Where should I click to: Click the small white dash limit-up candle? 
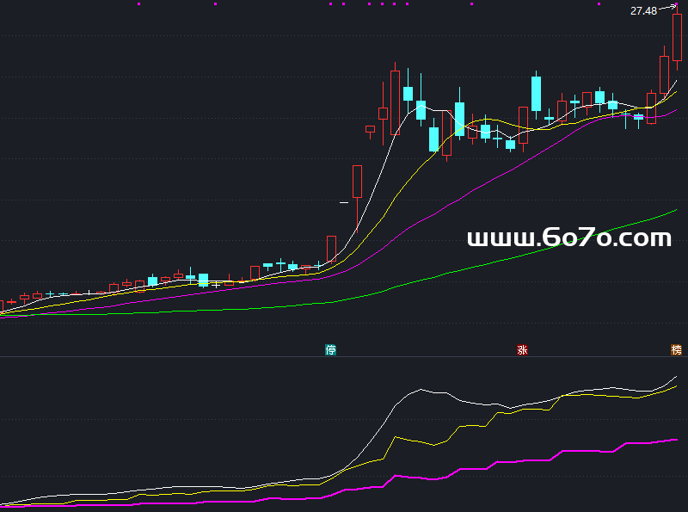(344, 202)
